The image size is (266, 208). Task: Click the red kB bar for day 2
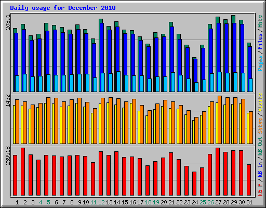pyautogui.click(x=23, y=172)
